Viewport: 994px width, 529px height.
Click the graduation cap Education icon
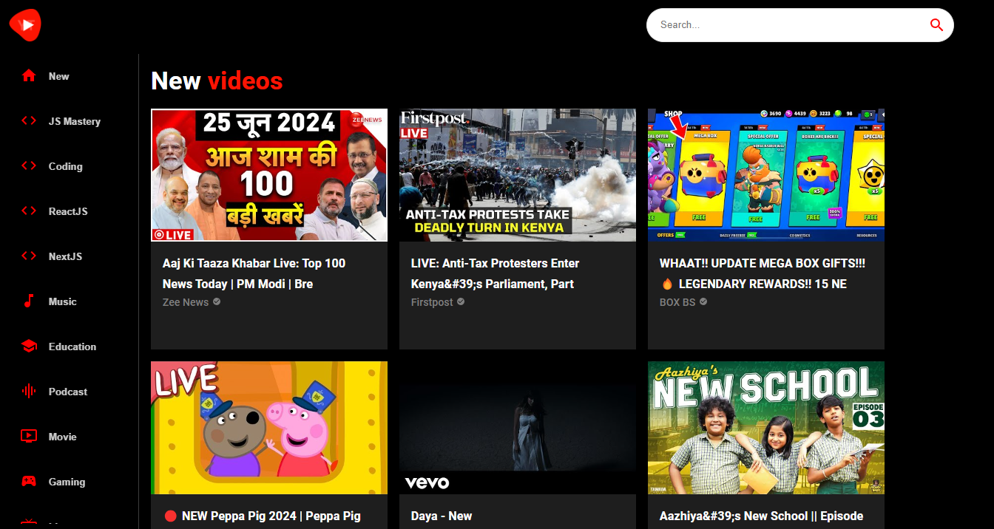[x=29, y=347]
